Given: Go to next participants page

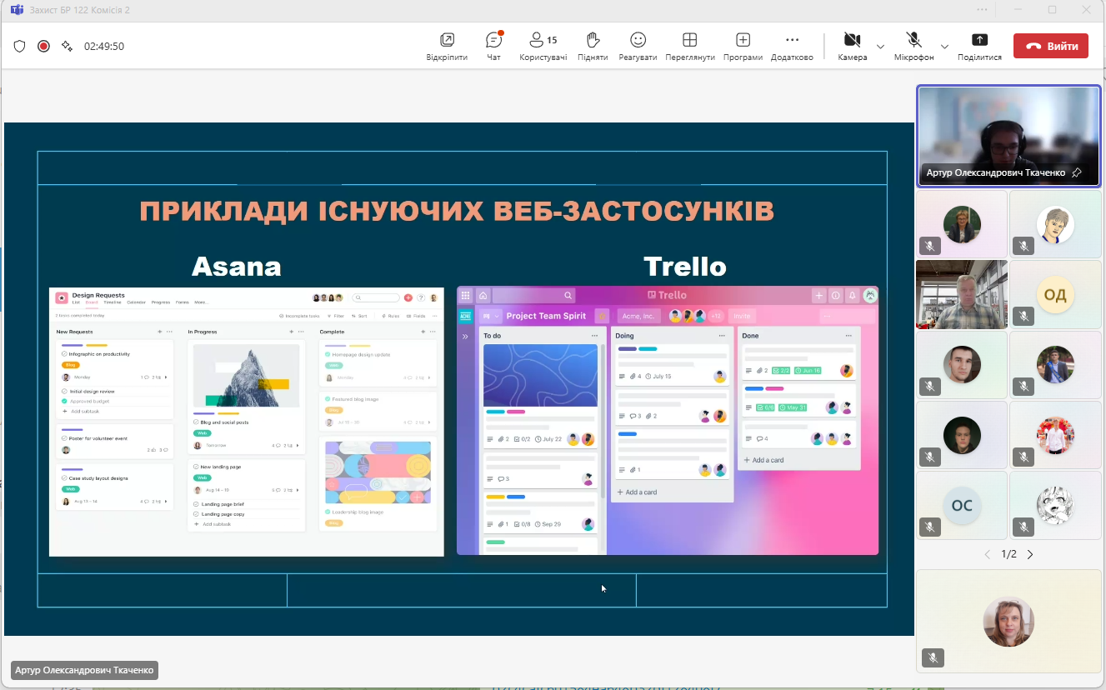Looking at the screenshot, I should coord(1030,554).
